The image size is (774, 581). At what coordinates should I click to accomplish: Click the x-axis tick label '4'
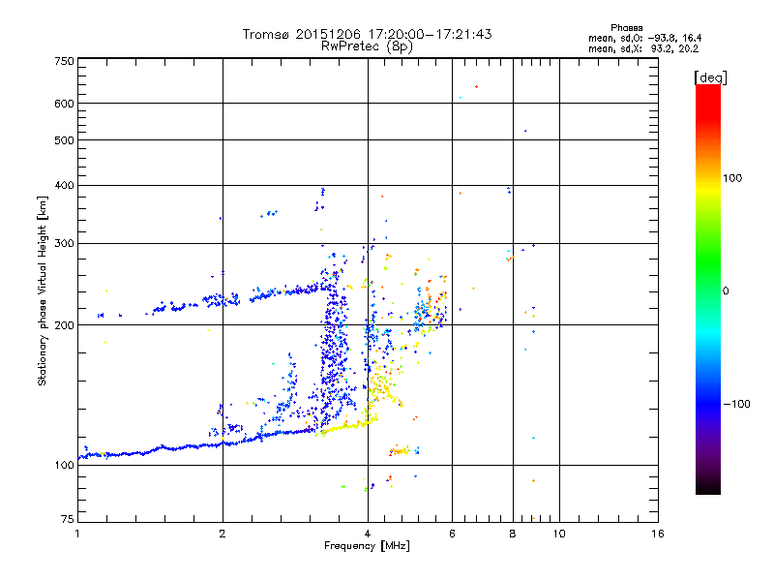(x=368, y=534)
